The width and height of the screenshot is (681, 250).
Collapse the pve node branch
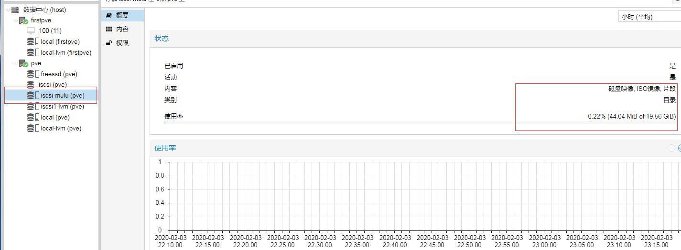15,63
